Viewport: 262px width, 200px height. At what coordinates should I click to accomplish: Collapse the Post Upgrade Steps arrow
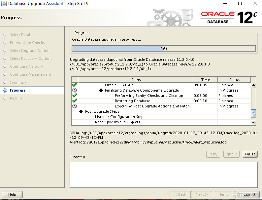pyautogui.click(x=81, y=111)
